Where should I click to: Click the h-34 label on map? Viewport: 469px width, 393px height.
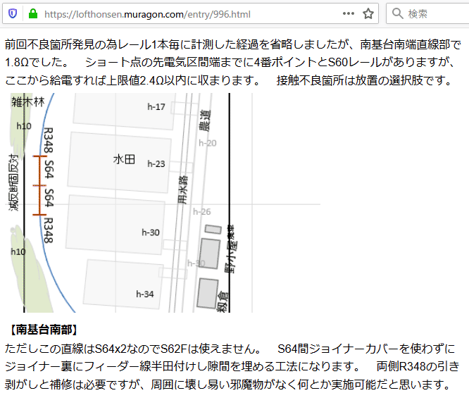pos(145,294)
